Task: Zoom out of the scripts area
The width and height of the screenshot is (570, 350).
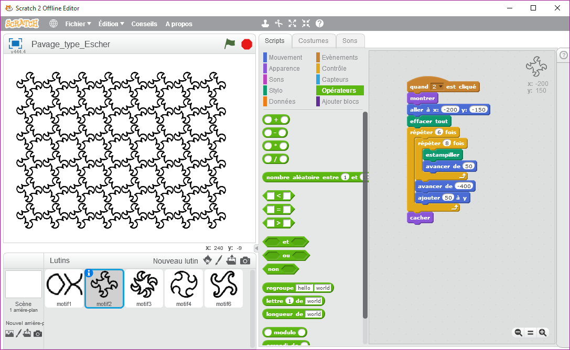Action: point(518,332)
